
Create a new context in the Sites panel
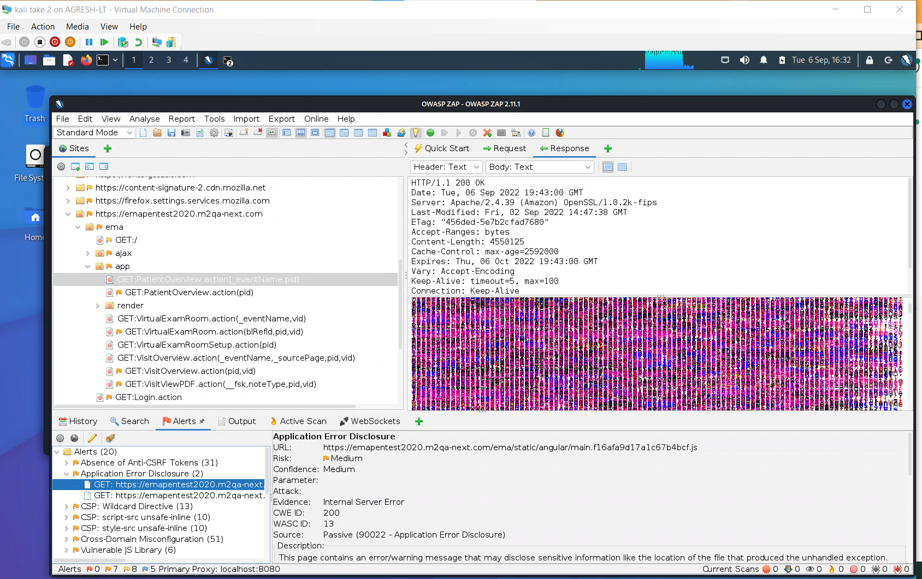pyautogui.click(x=75, y=166)
